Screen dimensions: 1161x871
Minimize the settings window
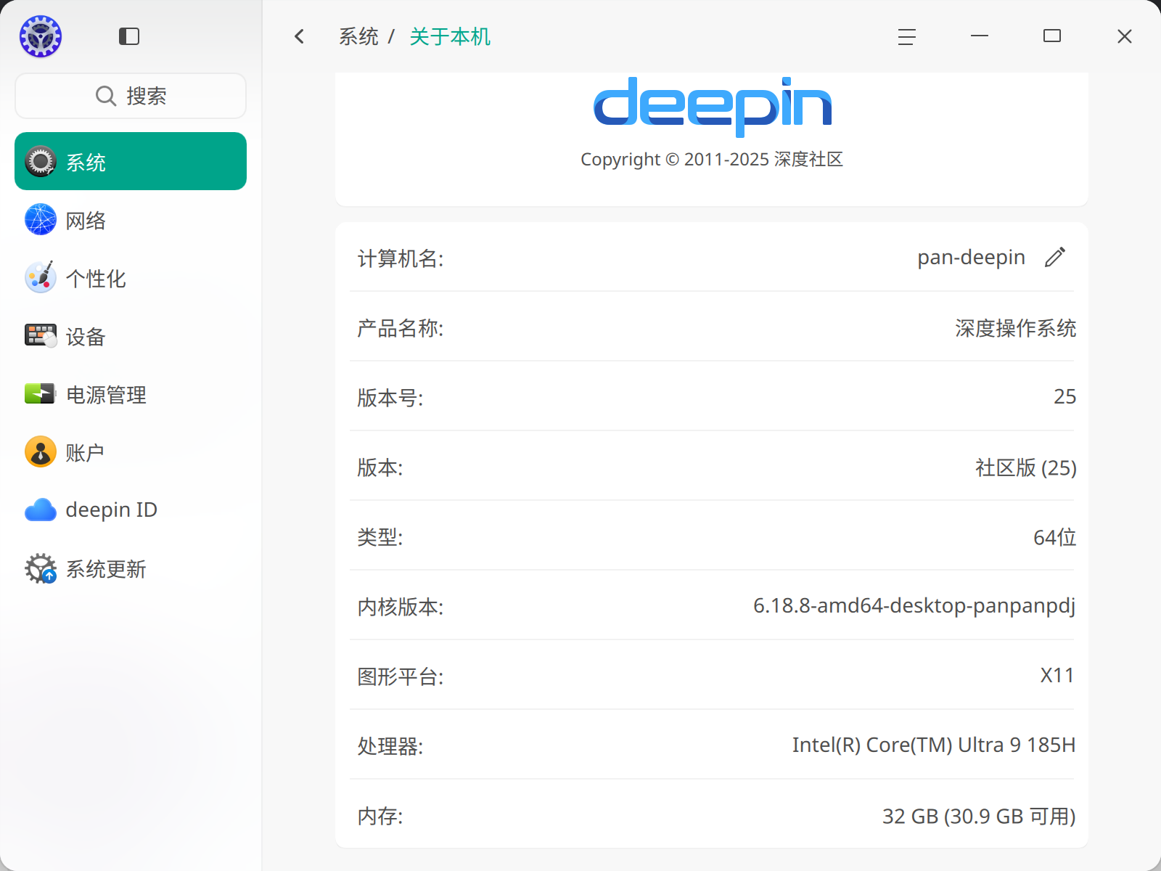980,36
